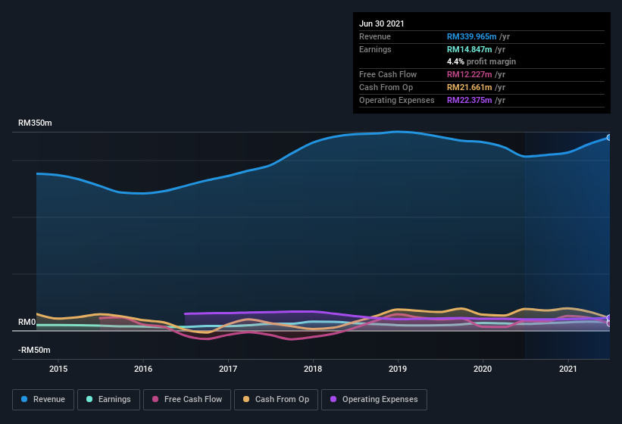The height and width of the screenshot is (424, 622).
Task: Click the RM350m y-axis label
Action: pos(35,123)
